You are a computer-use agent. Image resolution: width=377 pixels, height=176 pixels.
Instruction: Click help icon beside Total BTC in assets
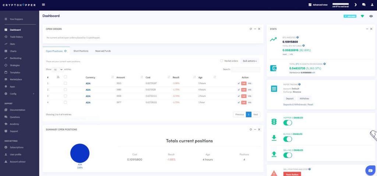[x=325, y=64]
